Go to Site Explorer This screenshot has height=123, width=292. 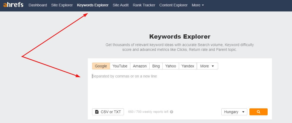click(62, 5)
